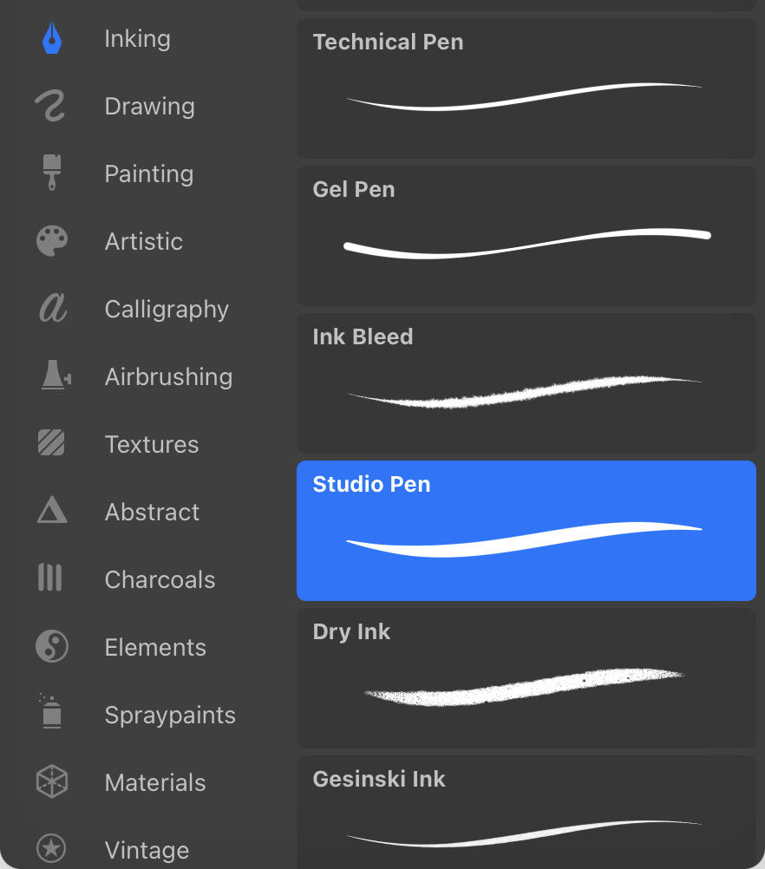The height and width of the screenshot is (869, 765).
Task: Select the Gesinski Ink brush
Action: tap(526, 815)
